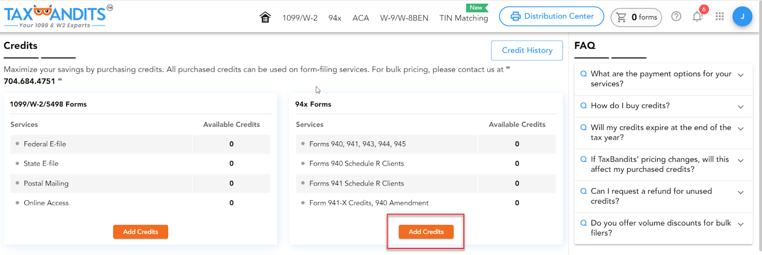Open user profile avatar J
This screenshot has height=255, width=762.
tap(742, 17)
